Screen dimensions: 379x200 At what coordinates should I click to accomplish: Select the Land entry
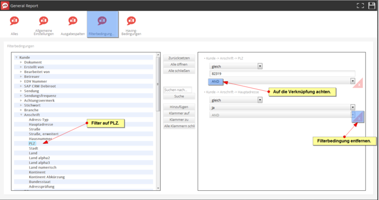[x=33, y=153]
